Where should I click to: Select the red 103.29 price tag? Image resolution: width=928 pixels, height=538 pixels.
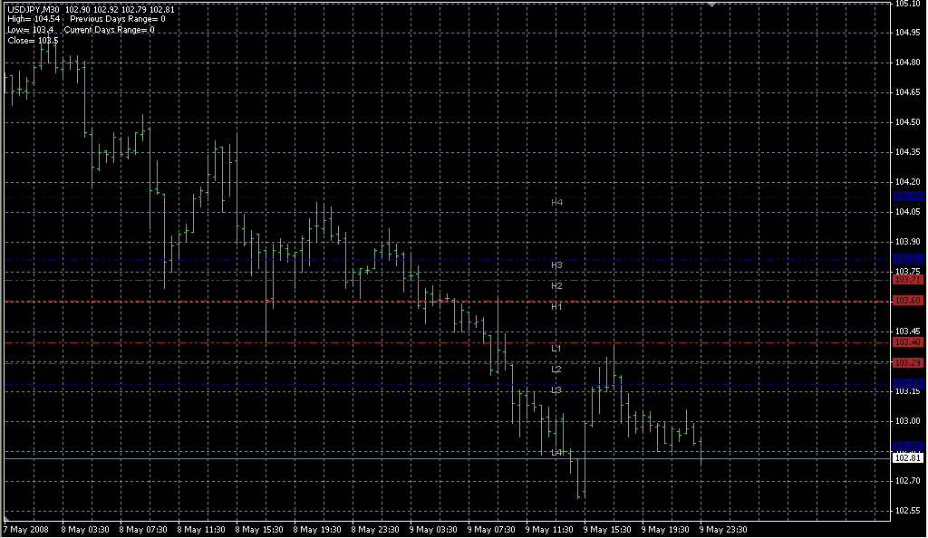tap(908, 363)
